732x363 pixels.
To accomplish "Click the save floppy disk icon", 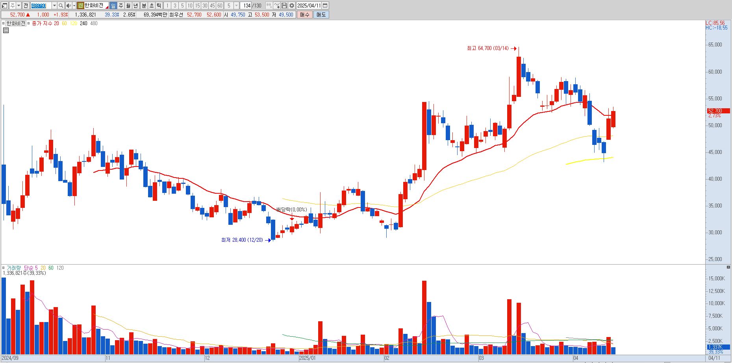I will pyautogui.click(x=284, y=6).
